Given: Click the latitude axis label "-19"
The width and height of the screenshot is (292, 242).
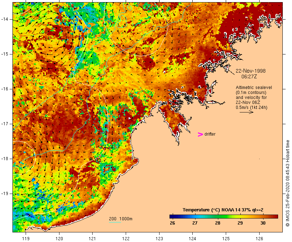Looking at the screenshot, I should pyautogui.click(x=5, y=194).
